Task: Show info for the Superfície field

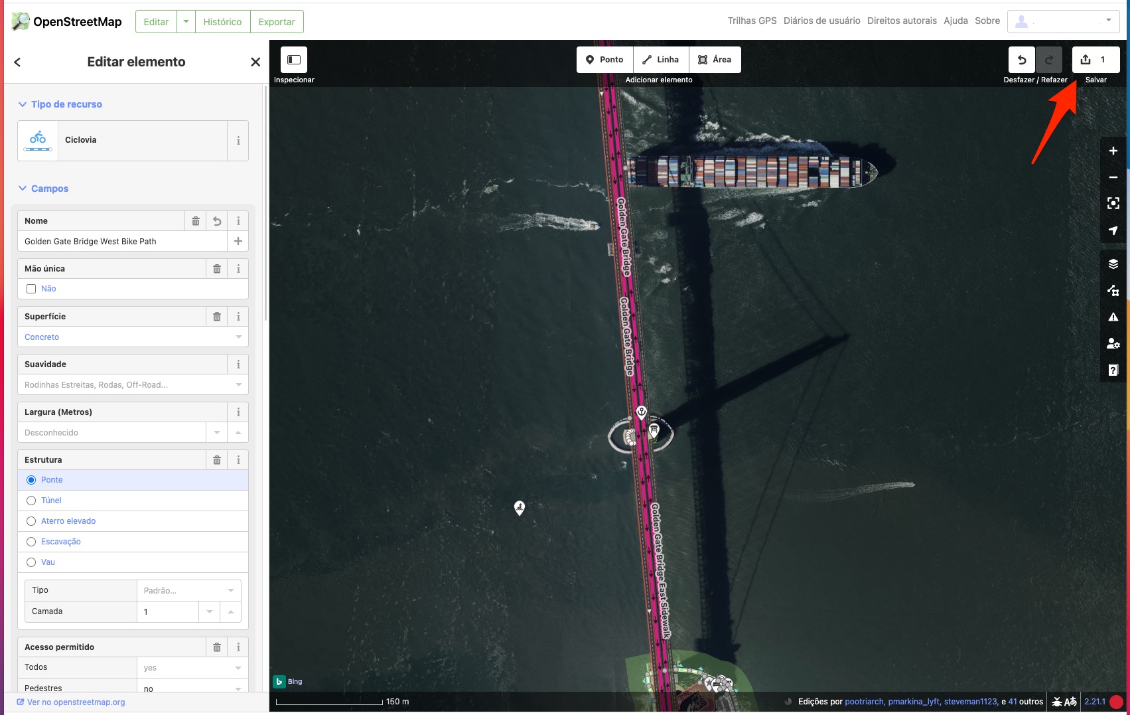Action: coord(238,317)
